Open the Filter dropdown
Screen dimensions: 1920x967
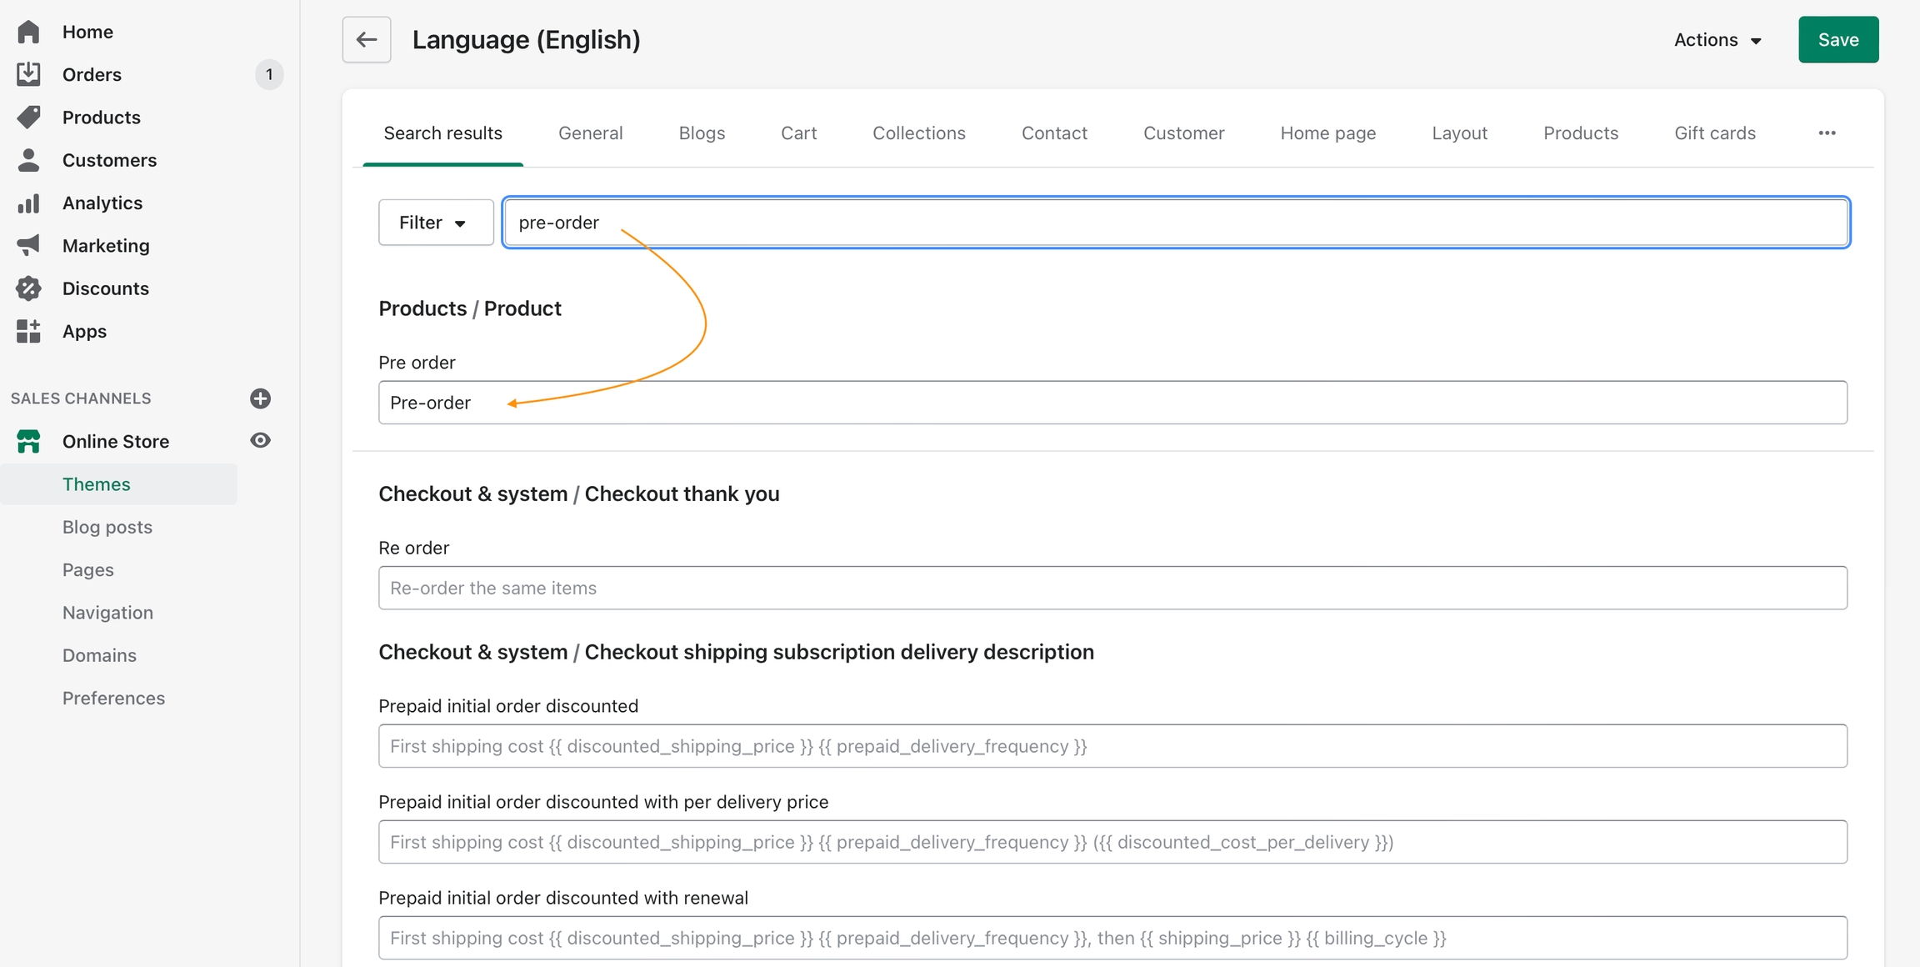pyautogui.click(x=435, y=223)
